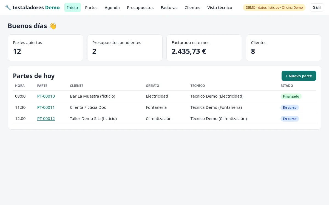Click the PARTE column header
The image size is (329, 205).
[x=42, y=86]
